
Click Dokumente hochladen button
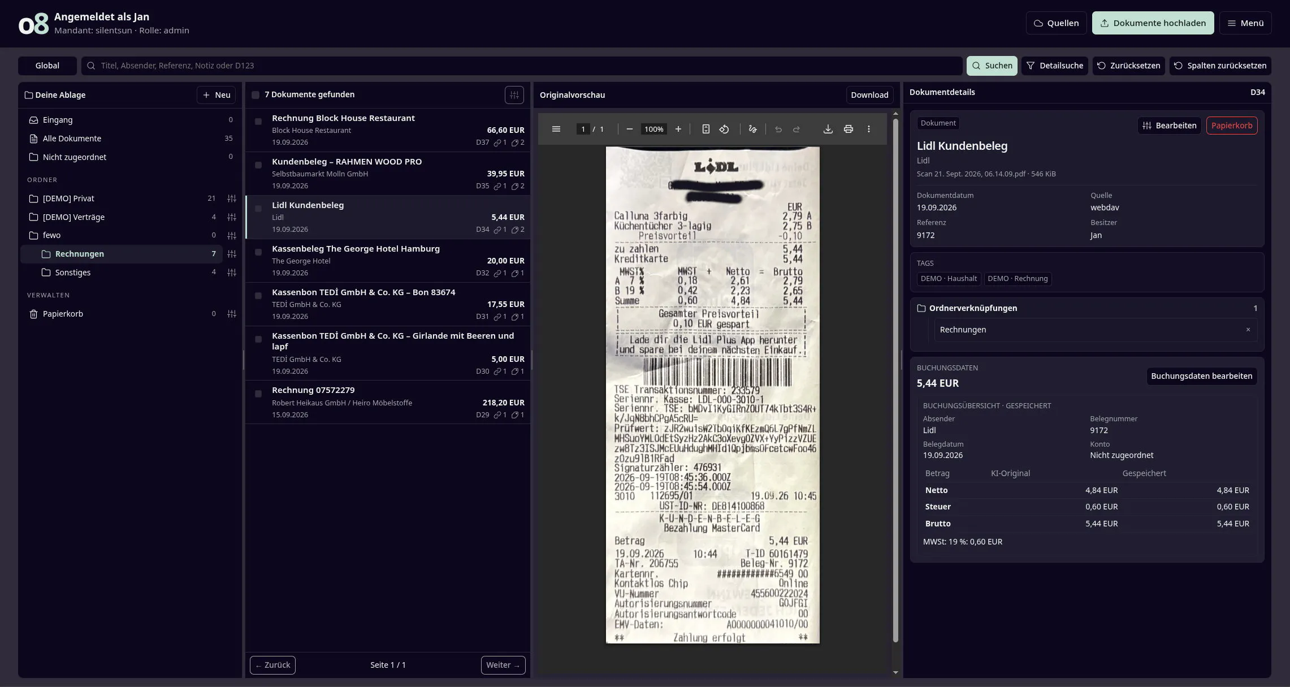coord(1153,23)
